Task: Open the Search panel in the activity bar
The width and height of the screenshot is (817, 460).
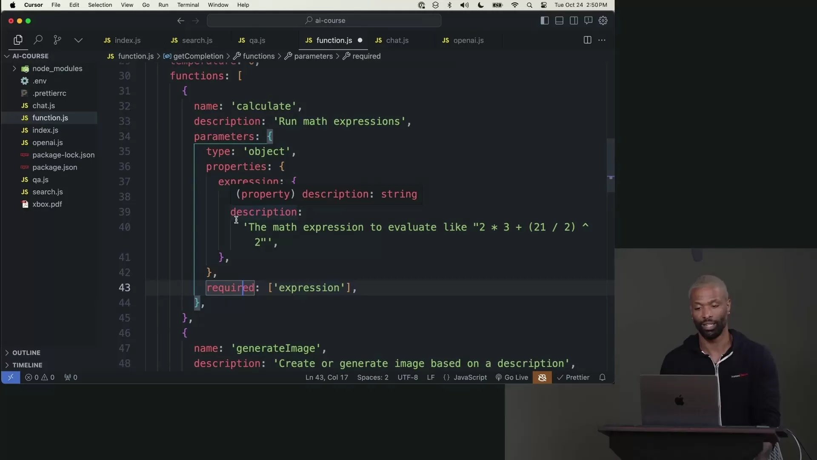Action: (x=38, y=40)
